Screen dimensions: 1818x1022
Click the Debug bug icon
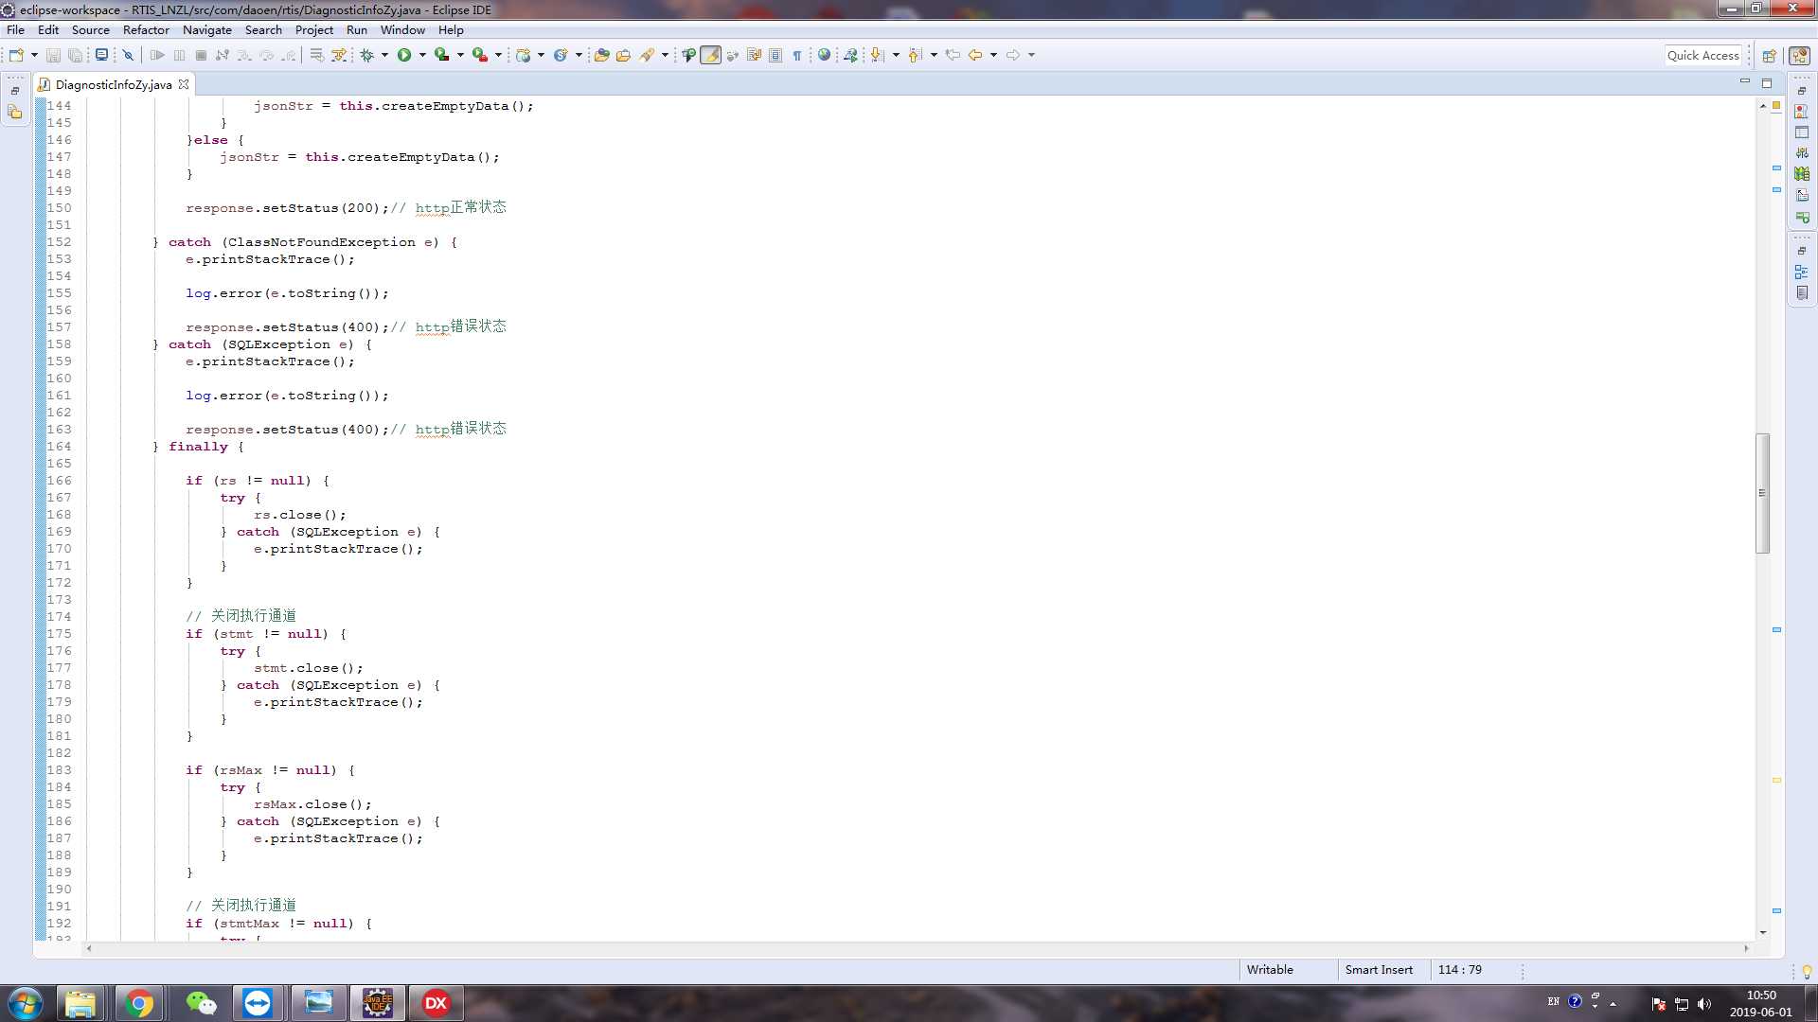point(367,55)
